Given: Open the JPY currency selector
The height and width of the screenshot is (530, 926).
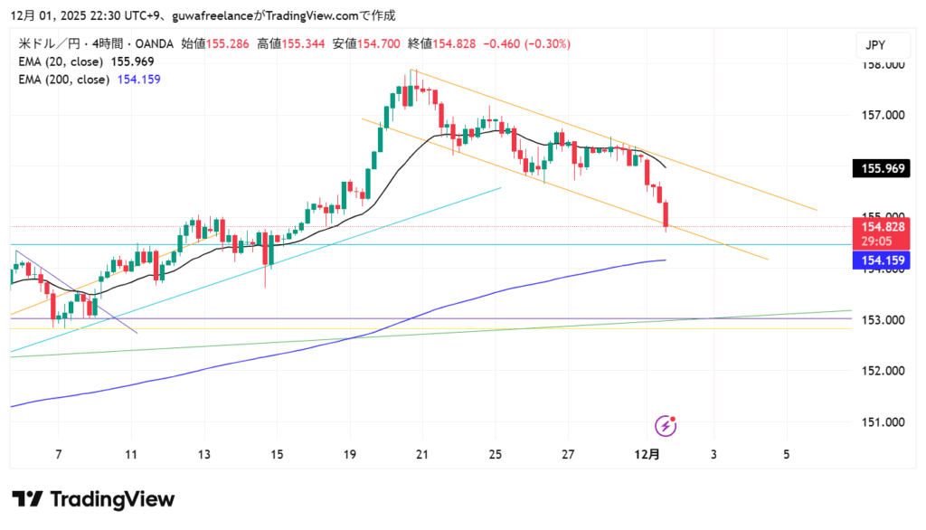Looking at the screenshot, I should point(874,44).
